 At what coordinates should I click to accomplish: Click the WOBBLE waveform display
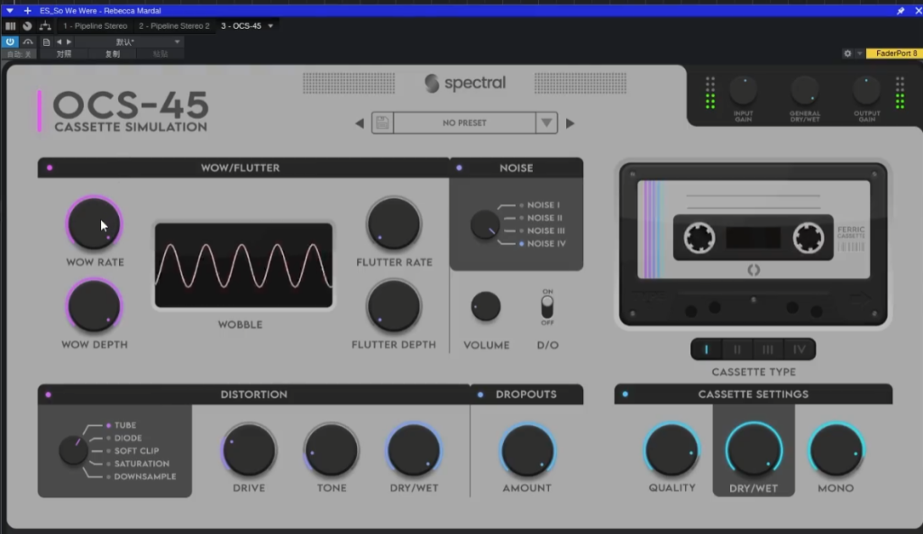coord(243,266)
